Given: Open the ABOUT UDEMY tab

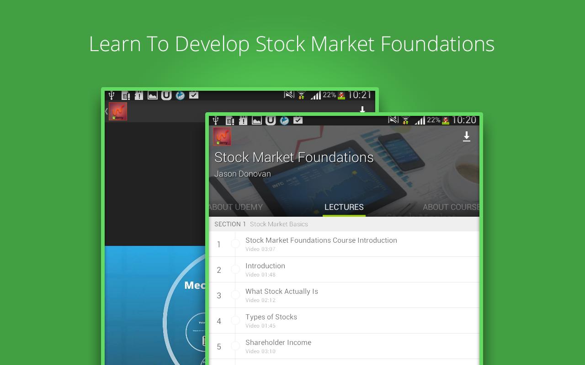Looking at the screenshot, I should click(x=235, y=207).
